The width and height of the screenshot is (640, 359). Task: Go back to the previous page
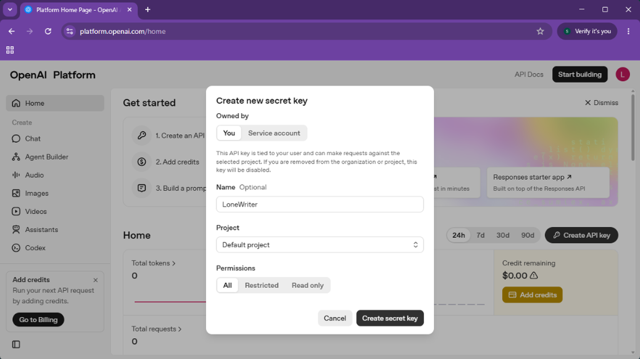coord(12,31)
